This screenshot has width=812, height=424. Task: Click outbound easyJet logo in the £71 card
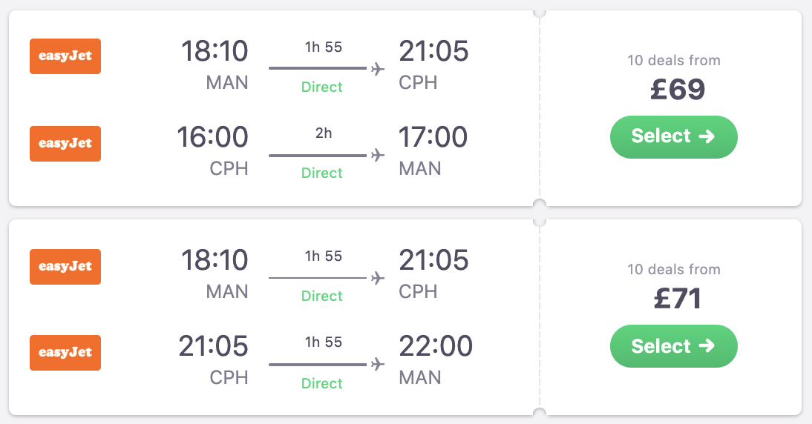click(x=65, y=267)
